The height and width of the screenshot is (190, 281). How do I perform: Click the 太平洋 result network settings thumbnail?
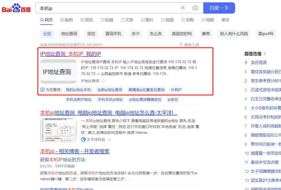point(58,130)
